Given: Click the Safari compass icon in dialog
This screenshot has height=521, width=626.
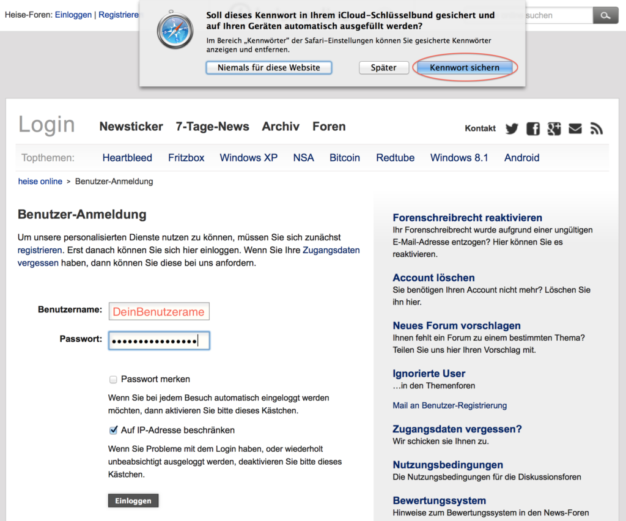Looking at the screenshot, I should tap(175, 31).
